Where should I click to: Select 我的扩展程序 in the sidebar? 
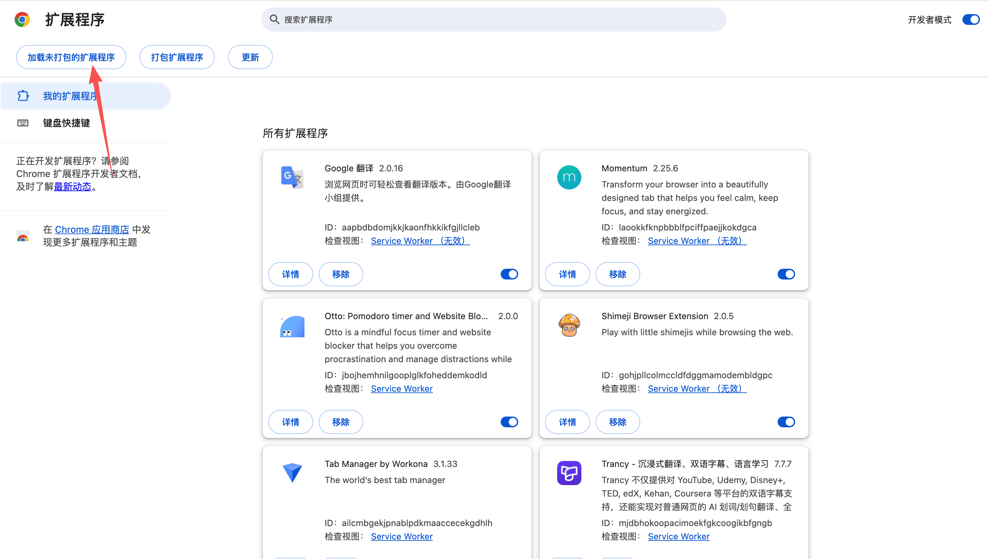pos(69,96)
